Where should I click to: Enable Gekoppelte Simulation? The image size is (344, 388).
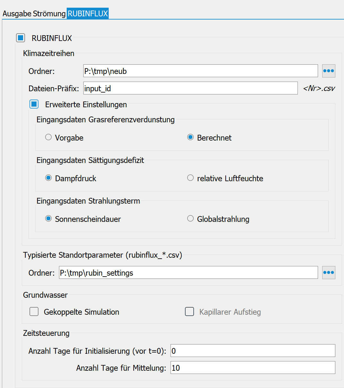tap(34, 312)
